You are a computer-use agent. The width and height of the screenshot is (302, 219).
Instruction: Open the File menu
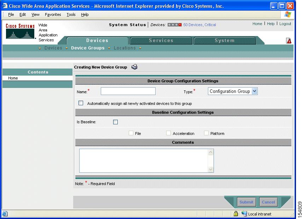[11, 14]
